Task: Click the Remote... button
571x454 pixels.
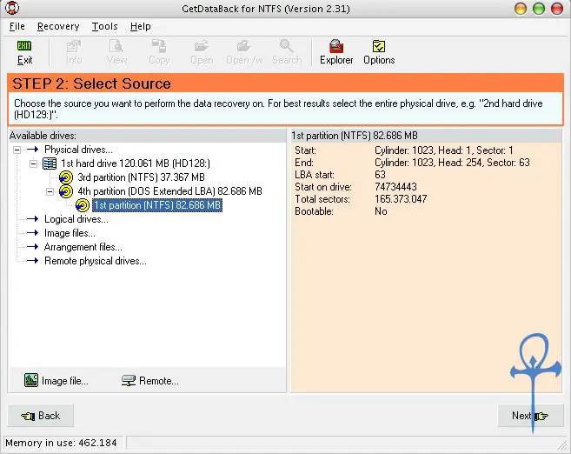Action: 149,380
